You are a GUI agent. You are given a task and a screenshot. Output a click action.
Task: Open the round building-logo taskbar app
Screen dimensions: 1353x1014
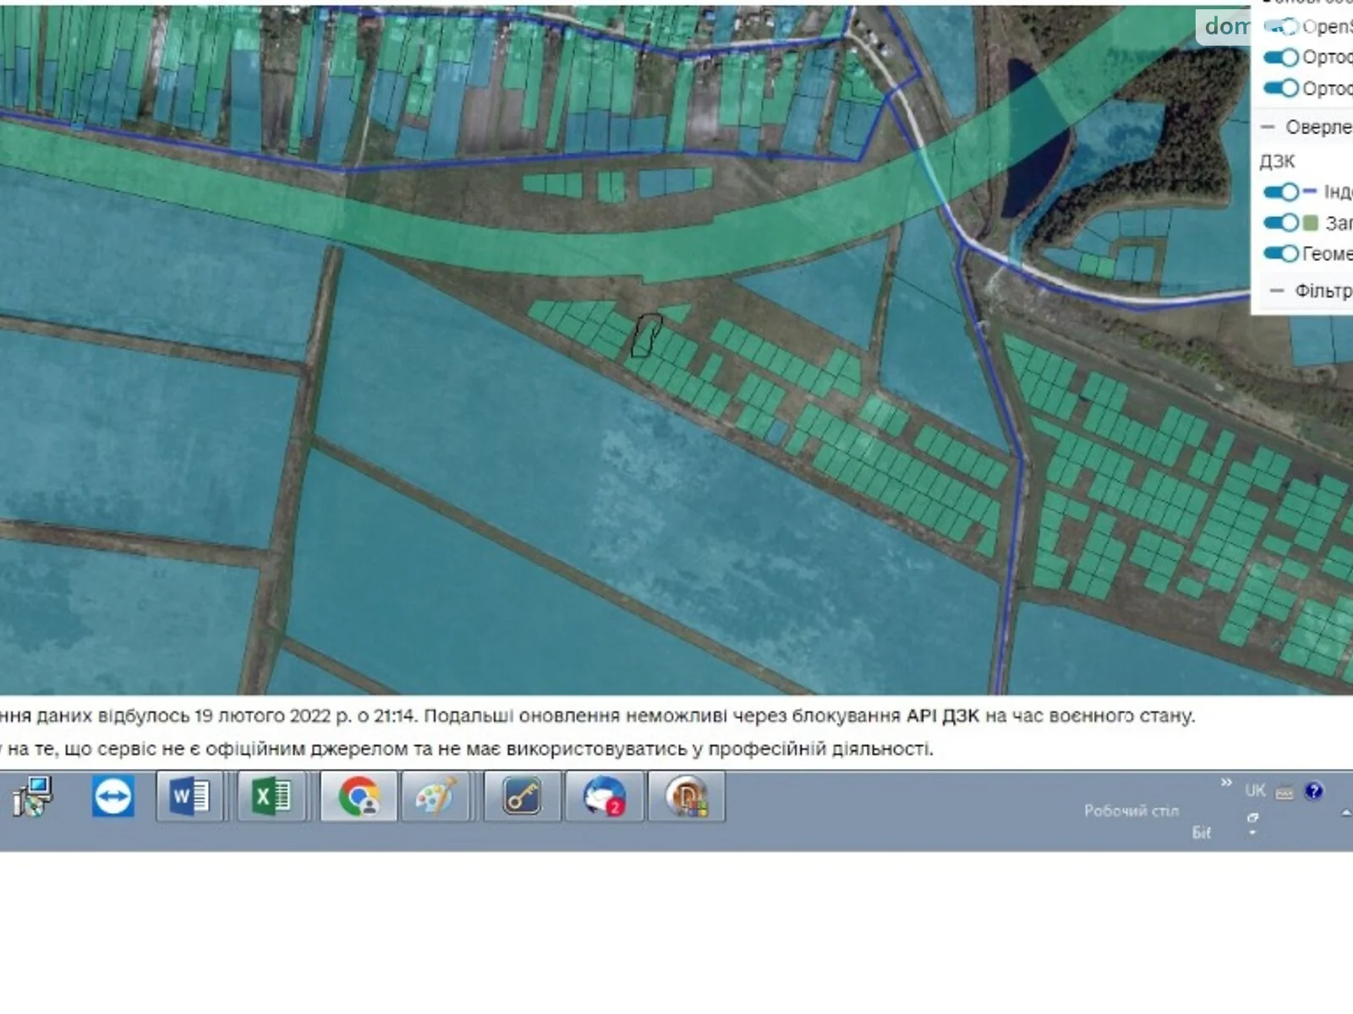coord(686,796)
